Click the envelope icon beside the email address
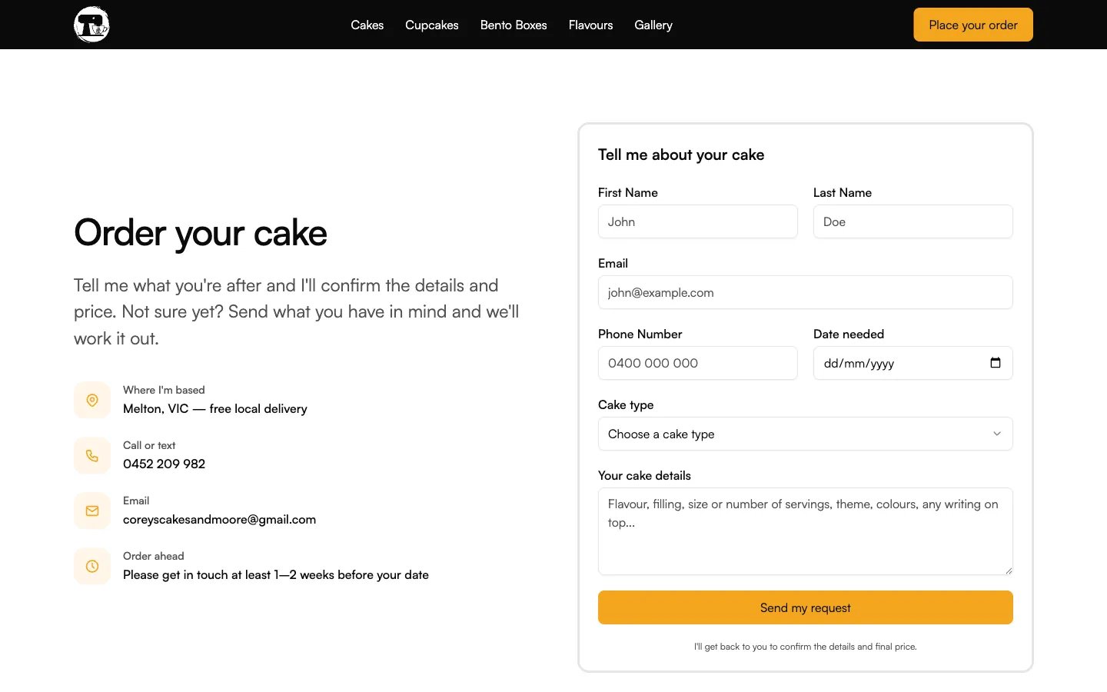This screenshot has height=692, width=1107. tap(92, 511)
